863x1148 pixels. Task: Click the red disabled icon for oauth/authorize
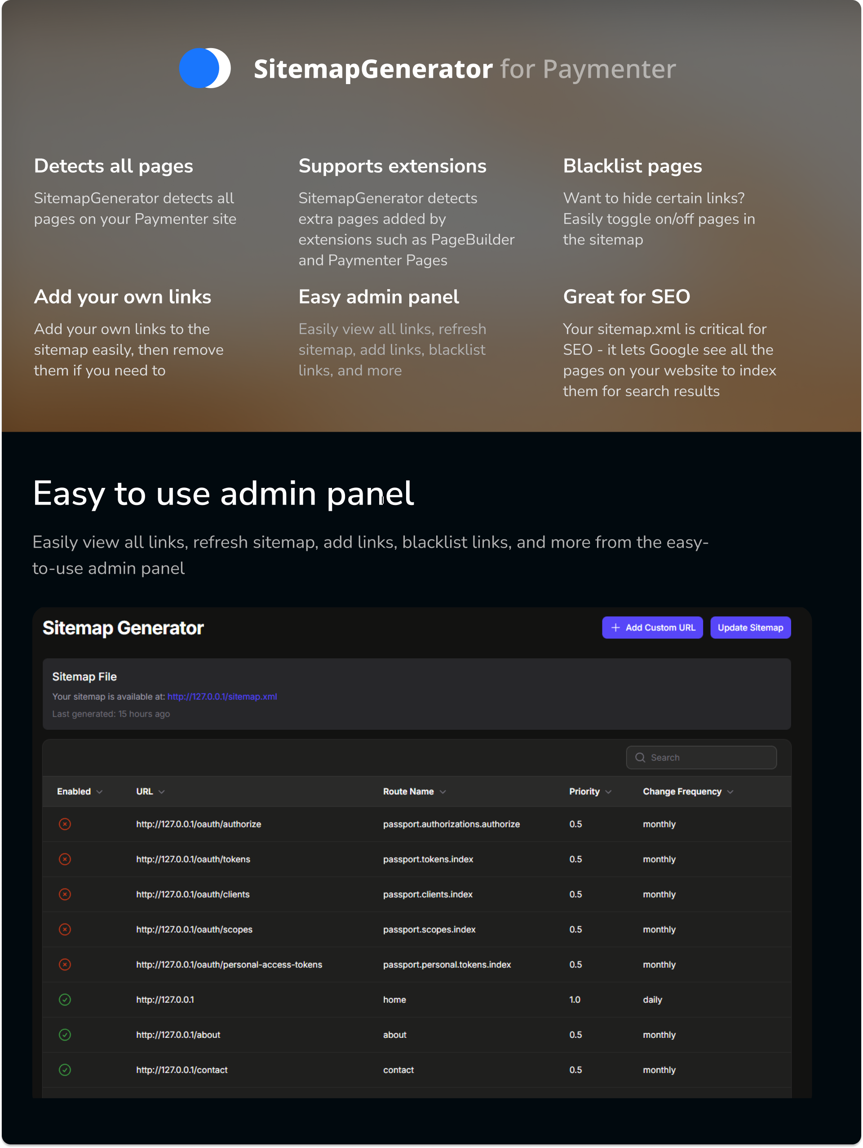(x=65, y=824)
